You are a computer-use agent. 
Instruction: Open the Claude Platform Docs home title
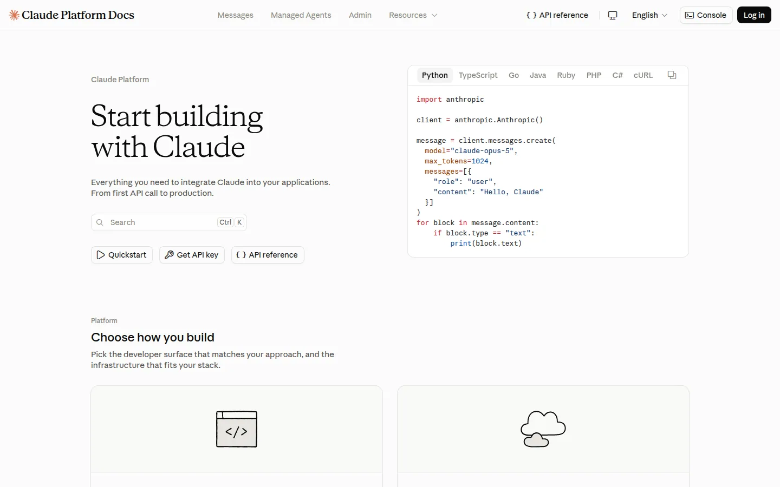[78, 15]
